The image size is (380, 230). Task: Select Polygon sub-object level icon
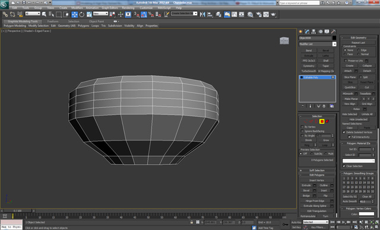pos(322,122)
